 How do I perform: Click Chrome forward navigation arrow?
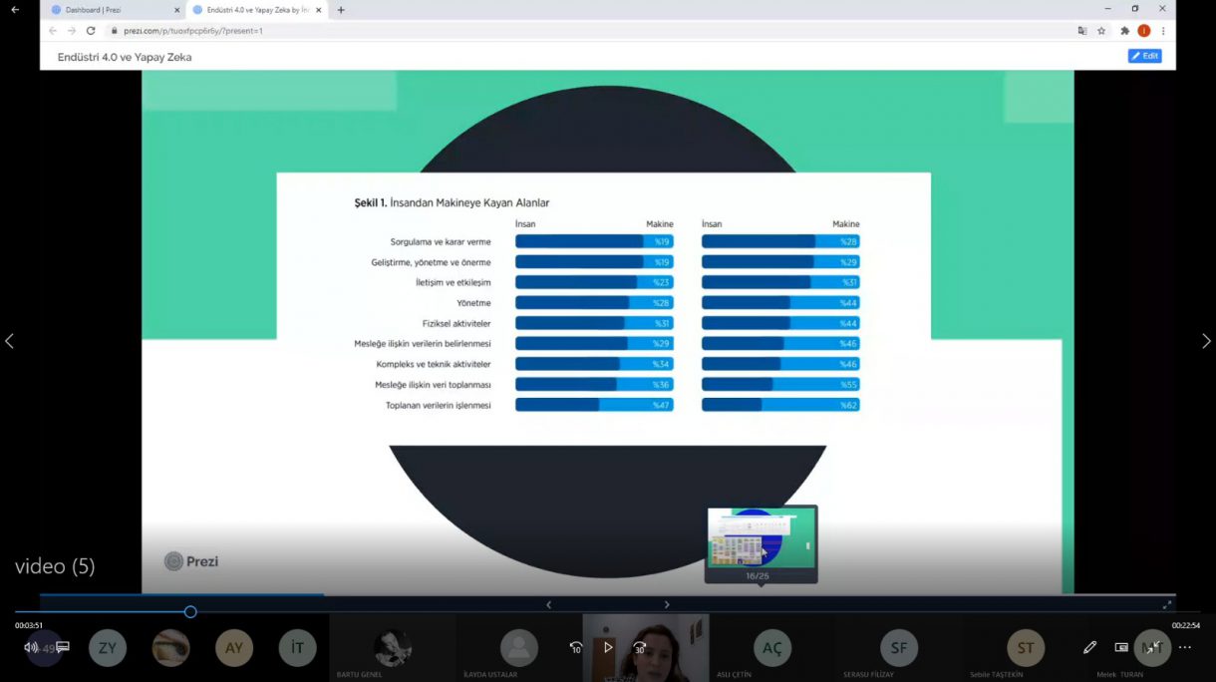pyautogui.click(x=71, y=31)
